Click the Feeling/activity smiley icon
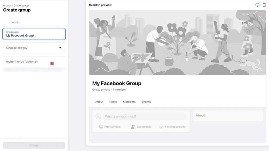269x151 pixels. pyautogui.click(x=161, y=127)
